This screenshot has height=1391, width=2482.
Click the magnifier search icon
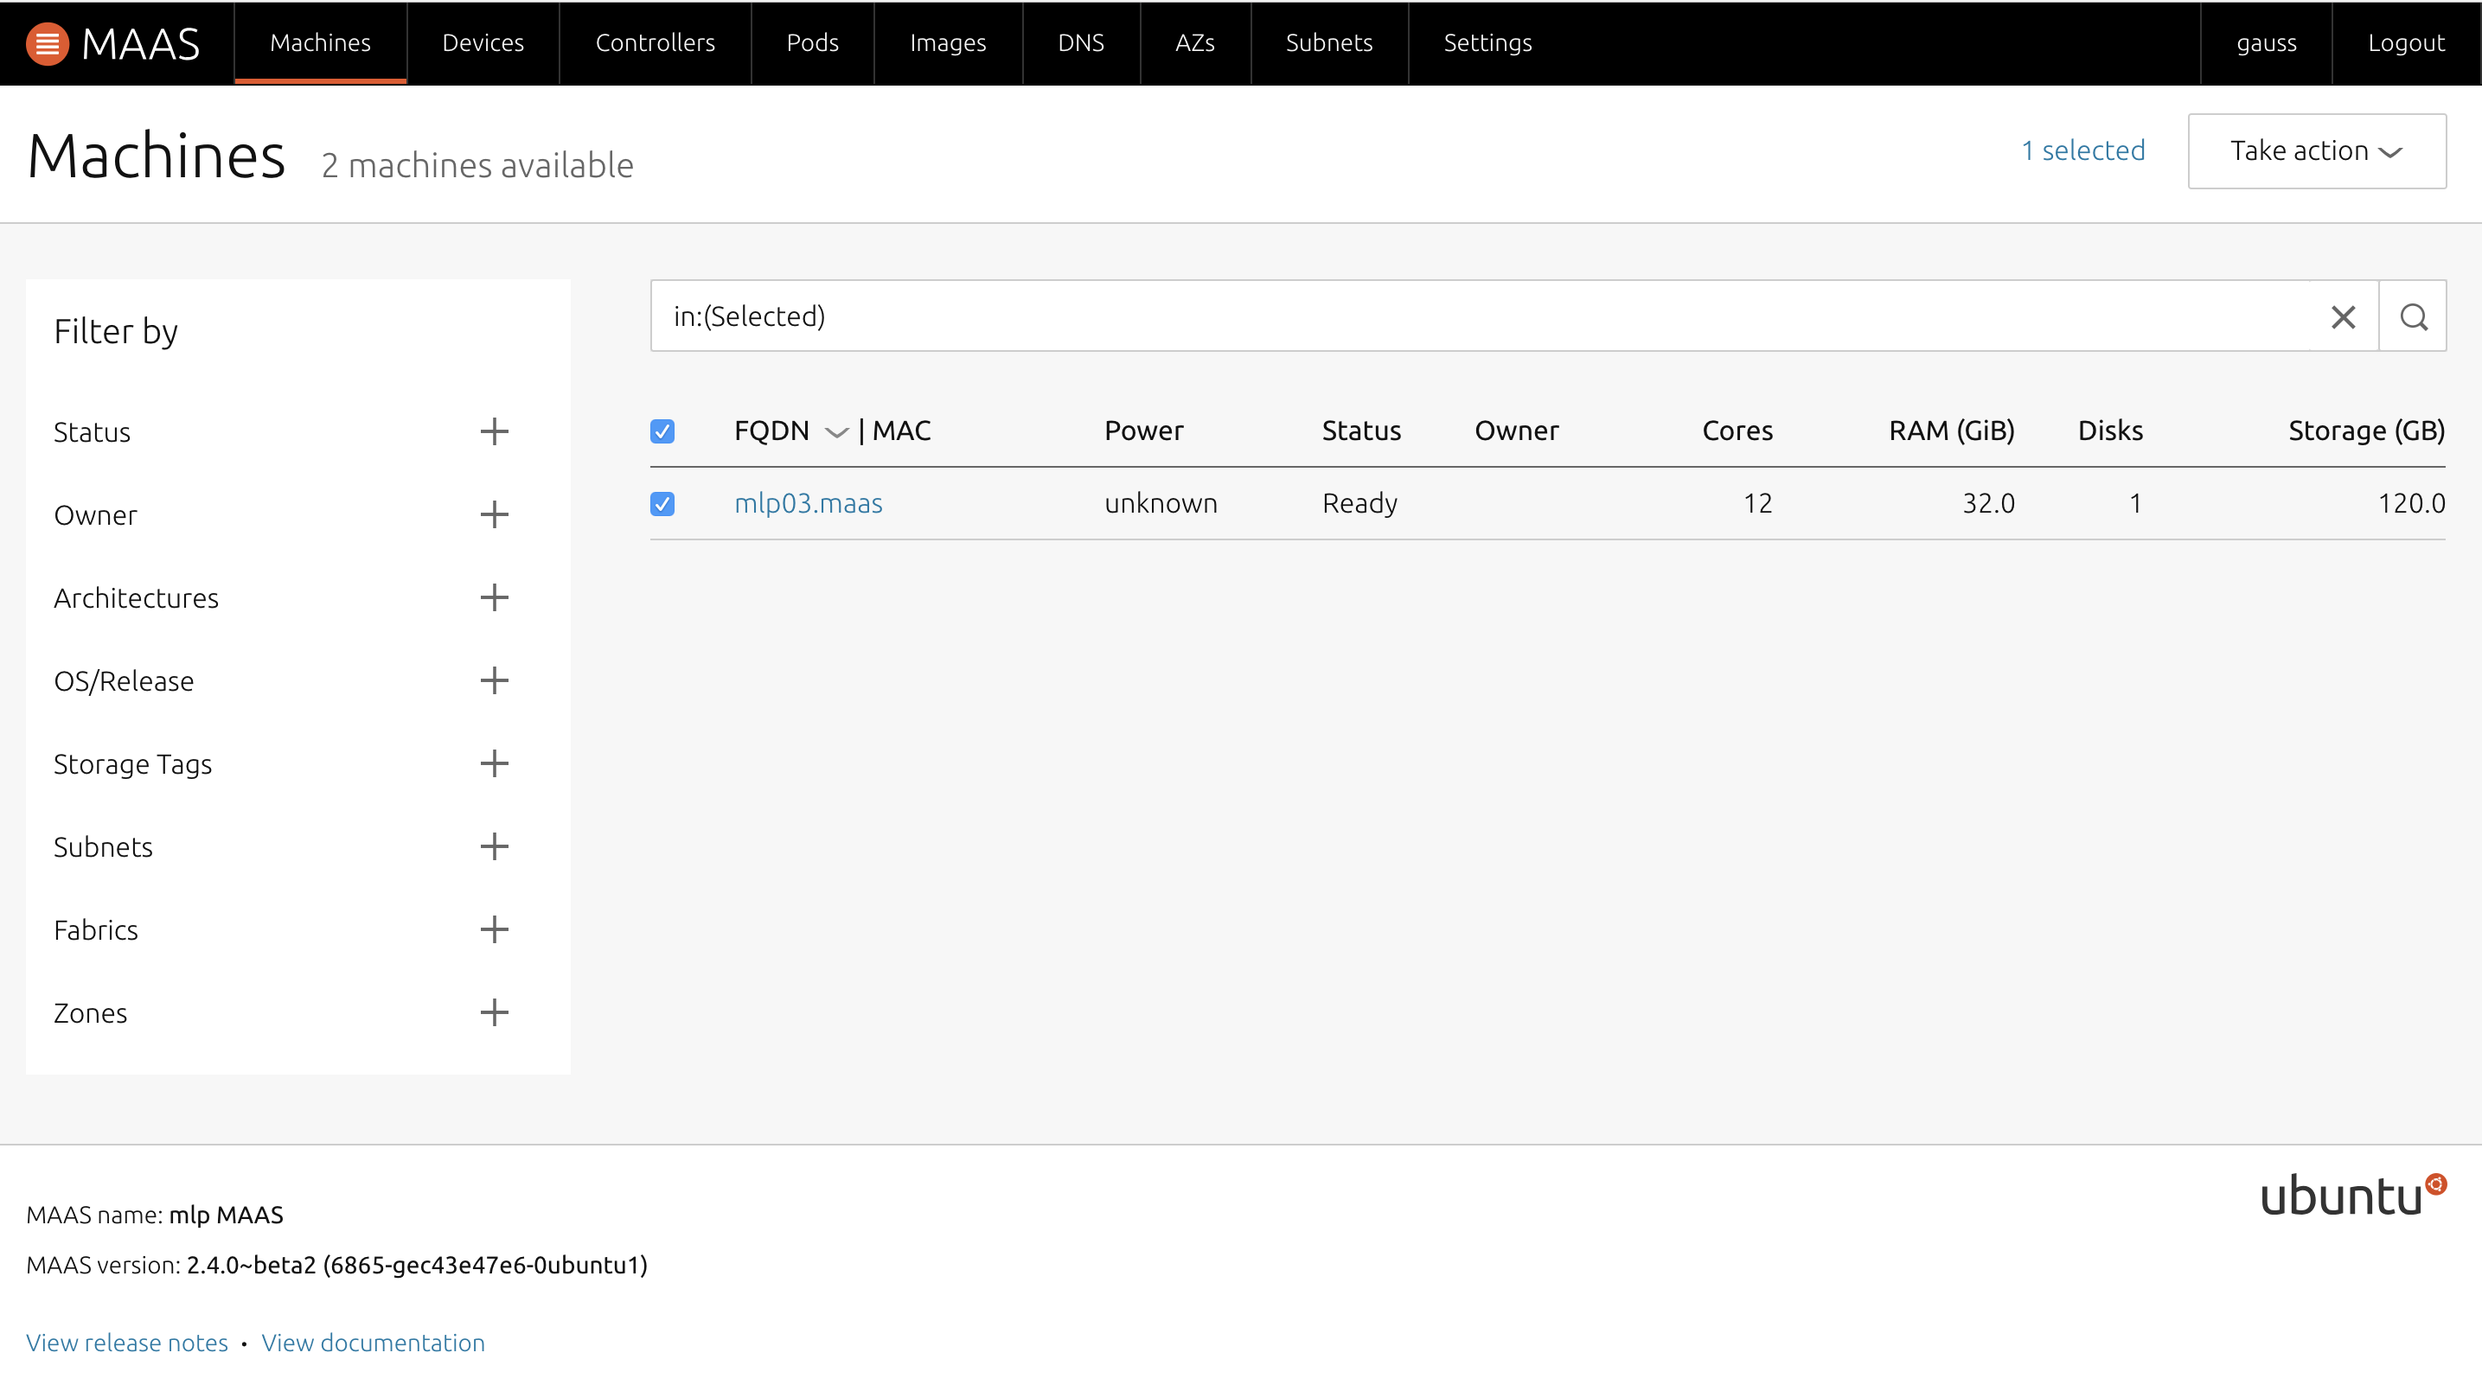(x=2413, y=317)
